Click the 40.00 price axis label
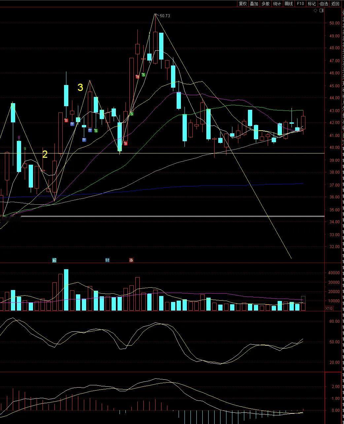 point(334,148)
